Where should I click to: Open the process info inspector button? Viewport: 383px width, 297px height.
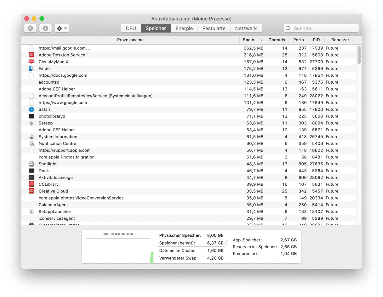tap(45, 28)
